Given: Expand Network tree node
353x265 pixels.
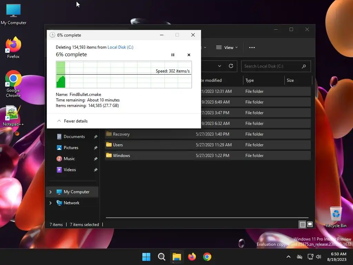Looking at the screenshot, I should [x=50, y=203].
